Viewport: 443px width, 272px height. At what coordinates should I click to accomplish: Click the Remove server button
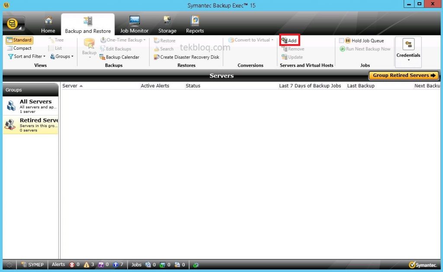[x=293, y=49]
